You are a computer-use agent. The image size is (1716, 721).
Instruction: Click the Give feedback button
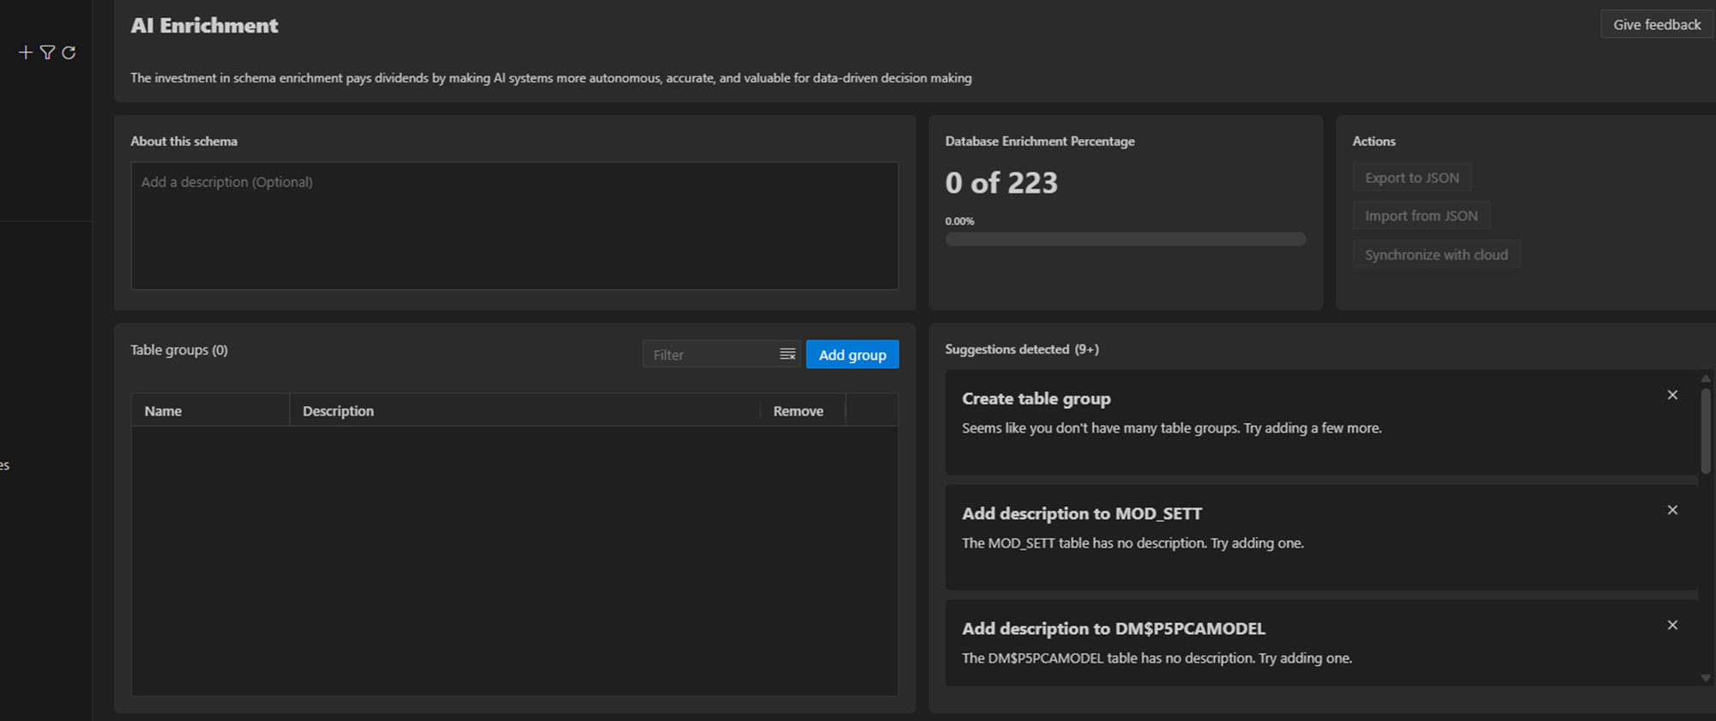1657,24
